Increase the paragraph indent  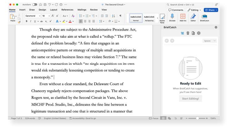click(107, 16)
